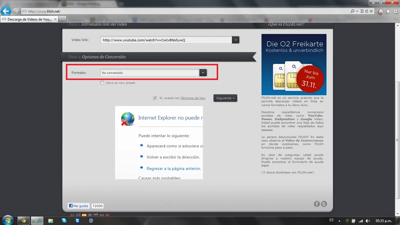This screenshot has height=225, width=400.
Task: Switch to Internet Explorer in taskbar
Action: [37, 221]
